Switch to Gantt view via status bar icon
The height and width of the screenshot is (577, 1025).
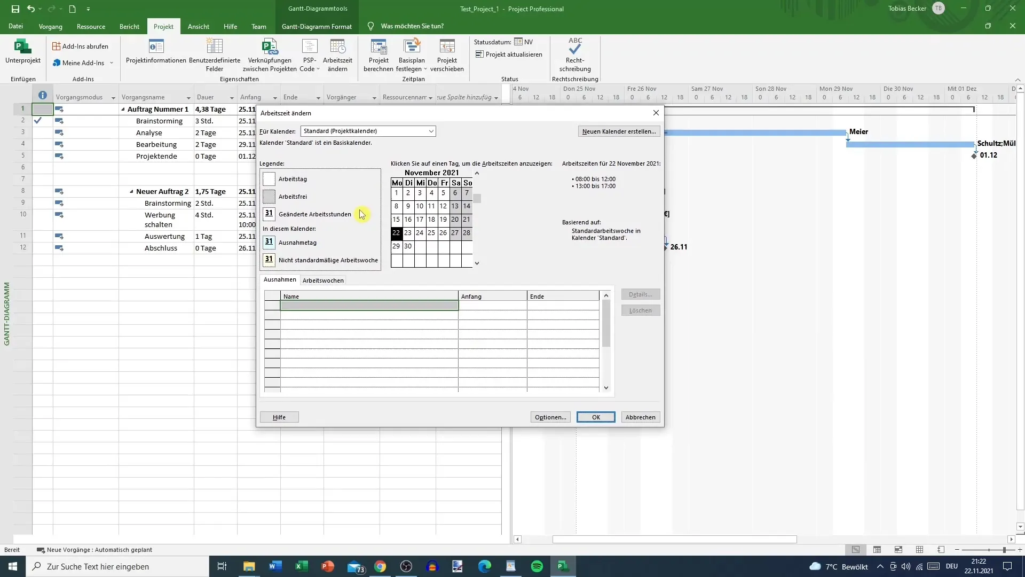(856, 550)
